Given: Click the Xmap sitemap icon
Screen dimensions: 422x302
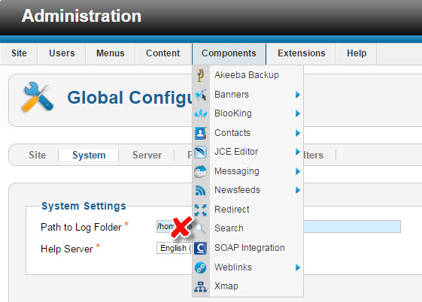Looking at the screenshot, I should click(201, 287).
